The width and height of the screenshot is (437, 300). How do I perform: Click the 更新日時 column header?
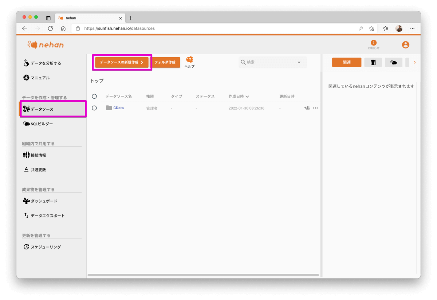287,96
